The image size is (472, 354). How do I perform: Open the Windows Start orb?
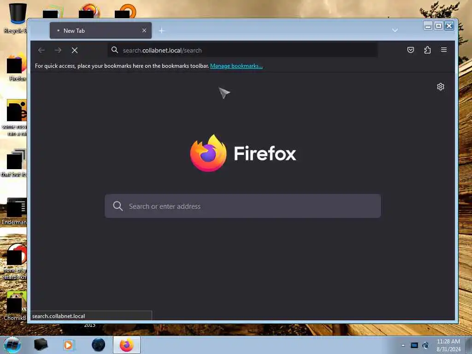coord(12,345)
